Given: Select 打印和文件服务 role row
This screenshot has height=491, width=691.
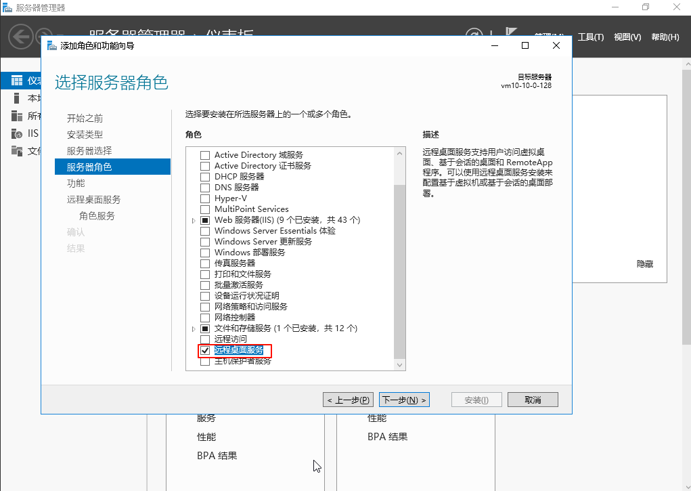Looking at the screenshot, I should [x=243, y=274].
